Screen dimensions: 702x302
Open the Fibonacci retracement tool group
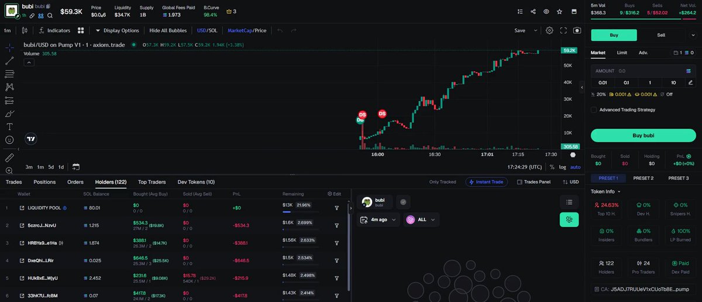tap(9, 74)
